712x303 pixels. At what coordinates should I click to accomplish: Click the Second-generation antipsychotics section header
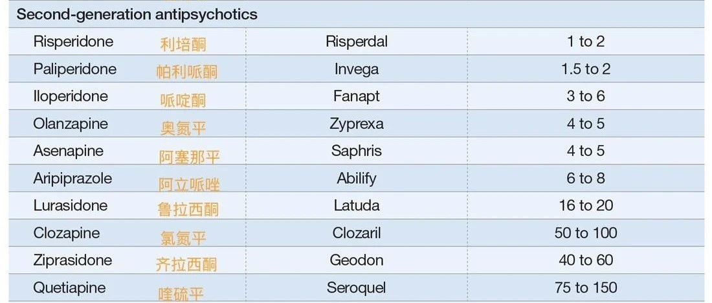tap(137, 14)
